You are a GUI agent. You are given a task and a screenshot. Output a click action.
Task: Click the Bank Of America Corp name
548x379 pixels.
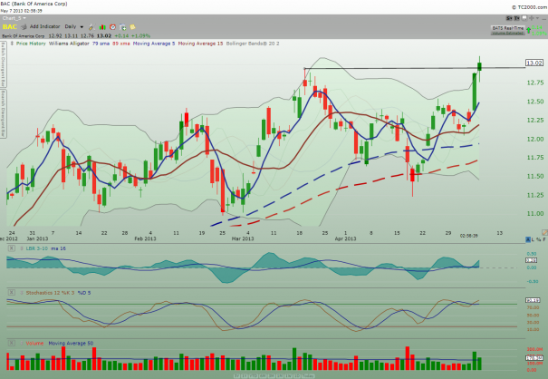point(24,35)
